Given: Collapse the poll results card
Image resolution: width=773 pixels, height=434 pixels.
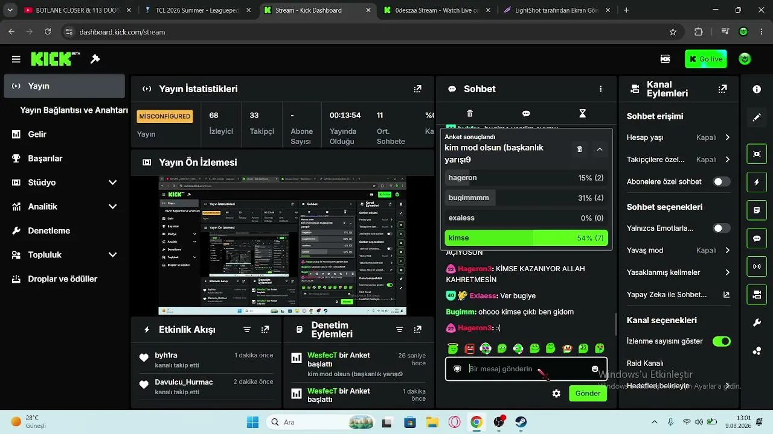Looking at the screenshot, I should pos(600,149).
